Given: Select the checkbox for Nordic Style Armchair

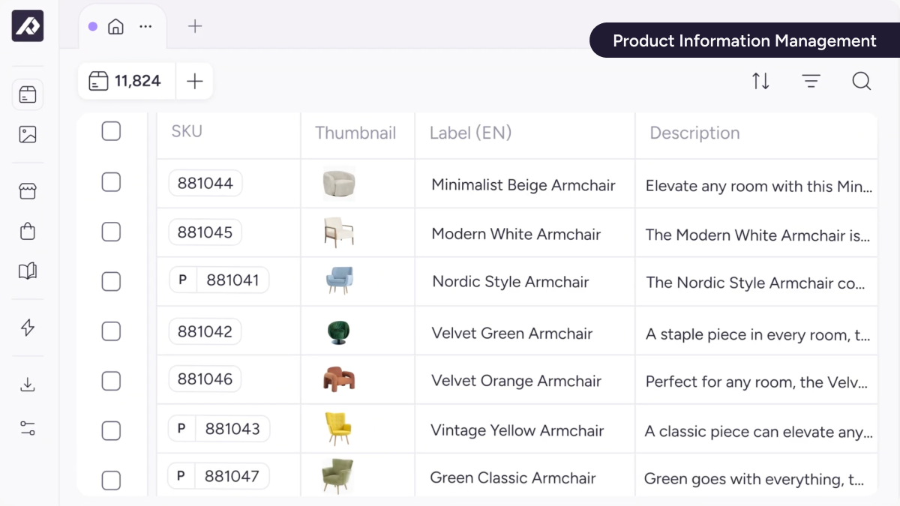Looking at the screenshot, I should pyautogui.click(x=111, y=281).
